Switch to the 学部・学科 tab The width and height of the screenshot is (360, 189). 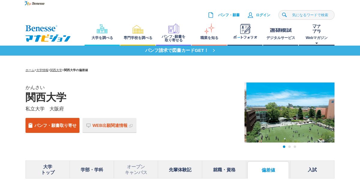[x=92, y=169]
